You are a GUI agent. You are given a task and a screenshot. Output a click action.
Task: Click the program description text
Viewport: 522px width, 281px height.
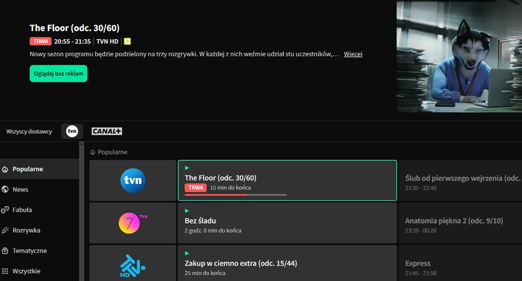tap(184, 54)
